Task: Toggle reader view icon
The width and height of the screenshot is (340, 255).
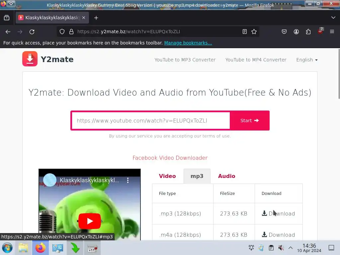Action: point(245,32)
